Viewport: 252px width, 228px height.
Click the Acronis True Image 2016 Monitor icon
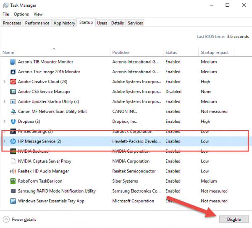click(x=13, y=72)
